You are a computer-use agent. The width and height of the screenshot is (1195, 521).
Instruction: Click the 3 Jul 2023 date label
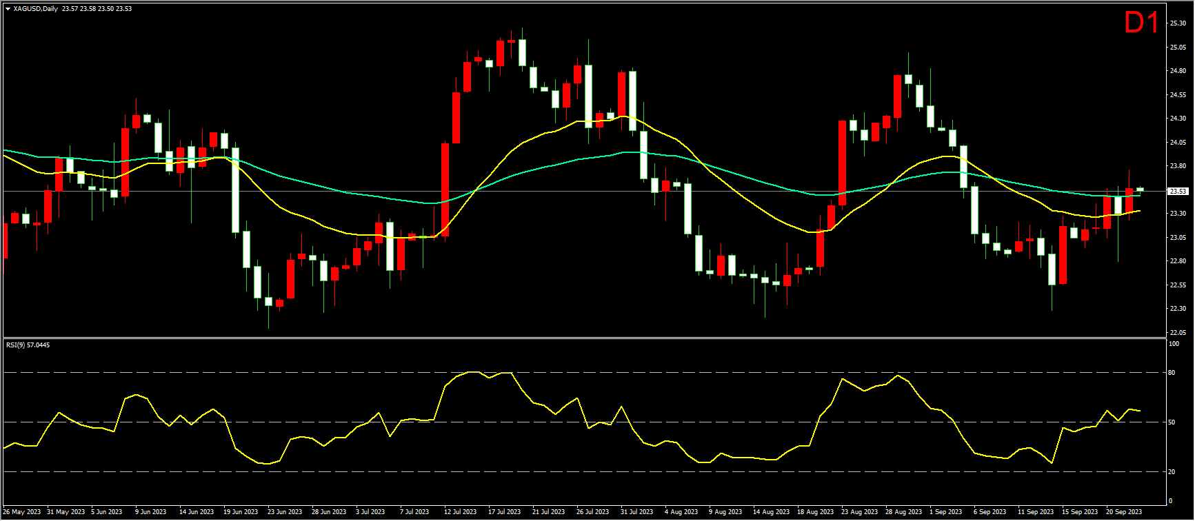click(x=371, y=512)
